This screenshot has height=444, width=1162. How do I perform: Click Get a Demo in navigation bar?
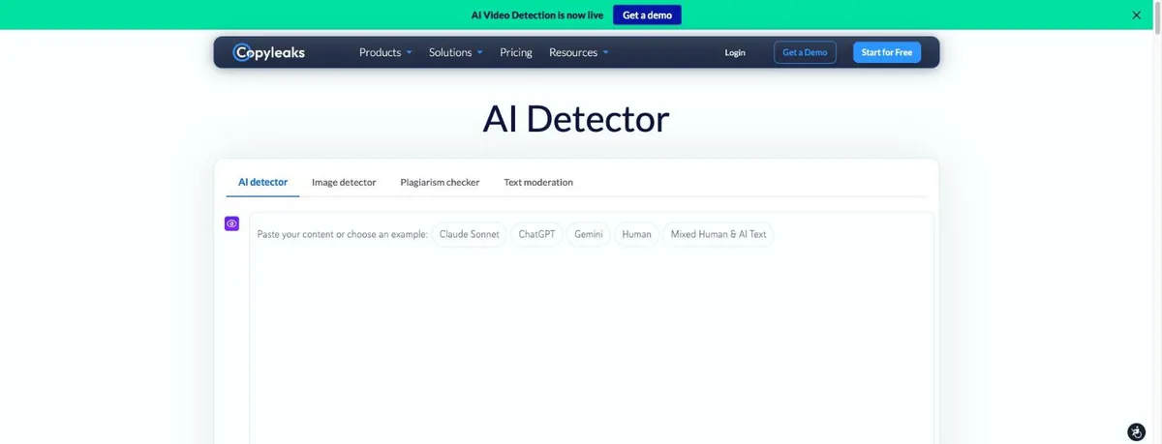[x=805, y=52]
